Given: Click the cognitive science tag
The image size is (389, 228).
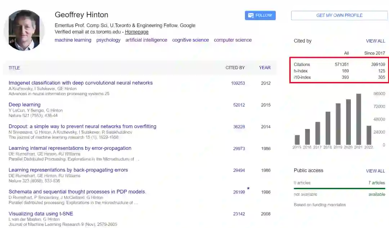Looking at the screenshot, I should (x=191, y=40).
